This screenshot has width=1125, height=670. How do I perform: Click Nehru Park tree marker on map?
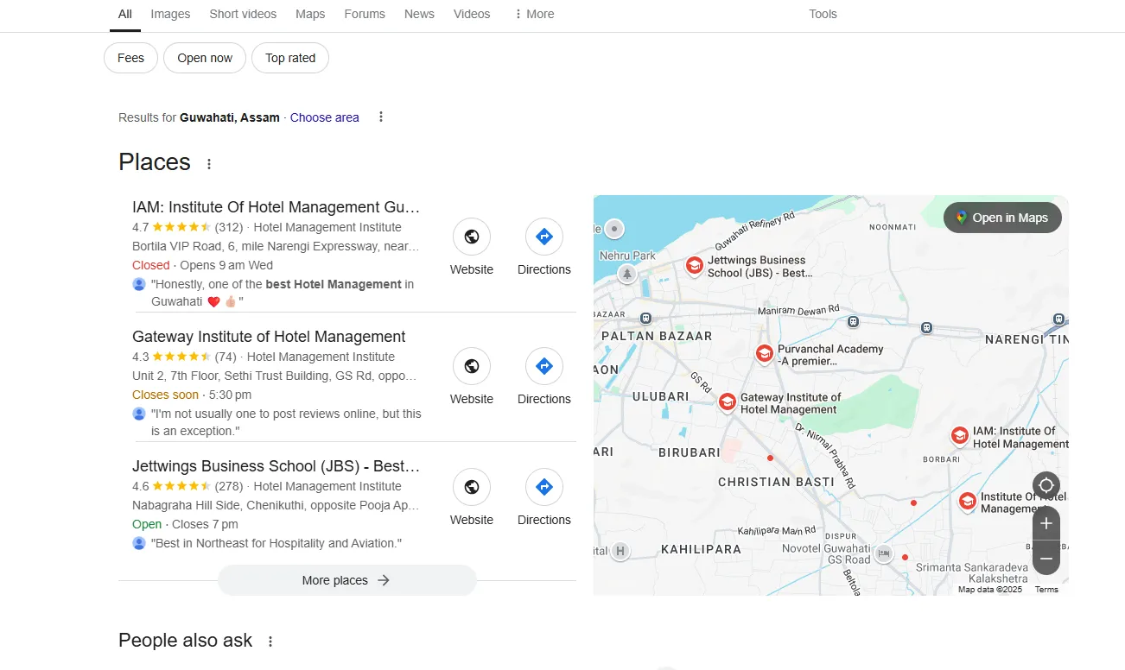[627, 274]
